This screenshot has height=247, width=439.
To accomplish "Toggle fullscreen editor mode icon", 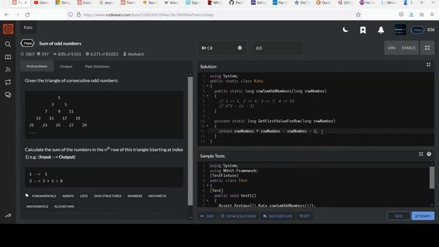I will [427, 48].
